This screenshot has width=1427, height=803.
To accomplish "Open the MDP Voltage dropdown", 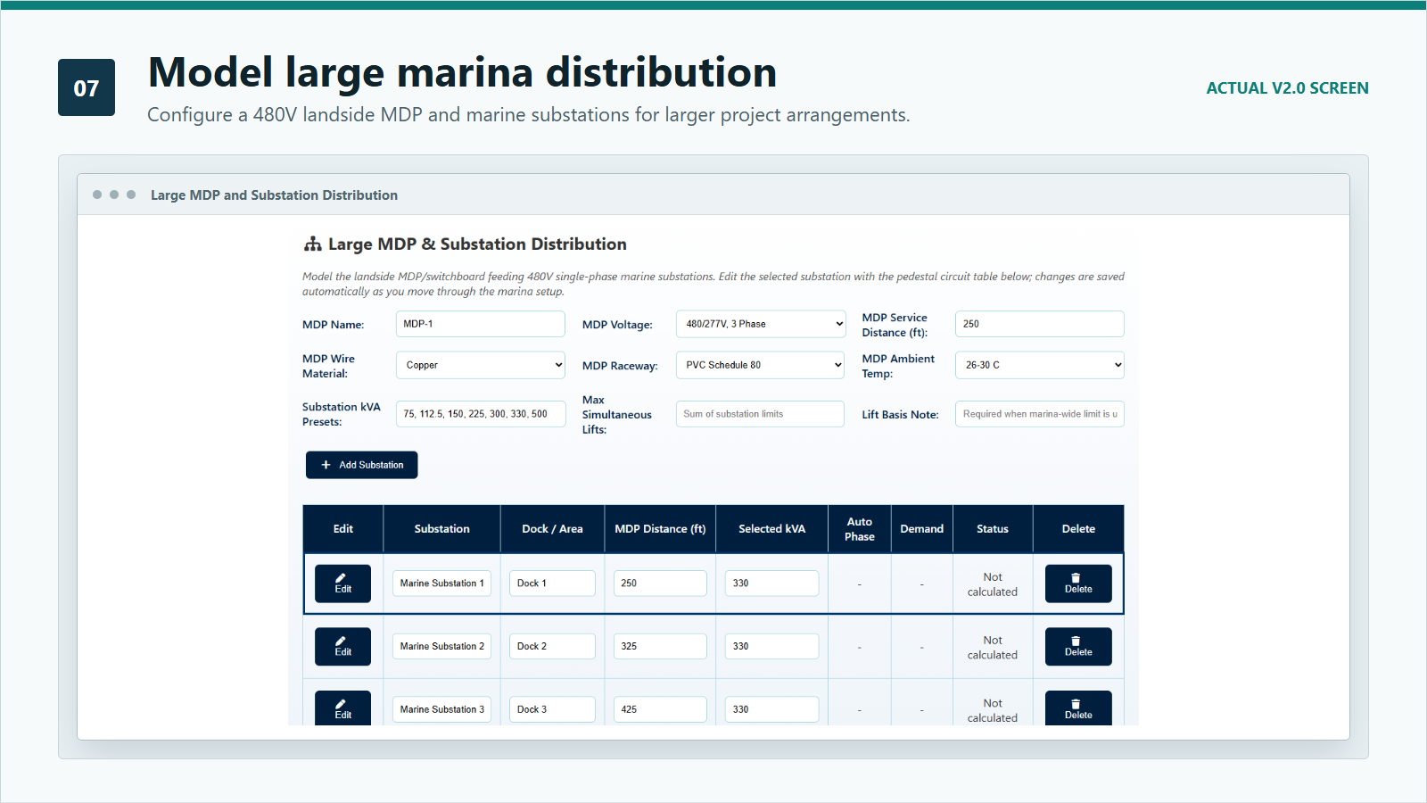I will [760, 324].
